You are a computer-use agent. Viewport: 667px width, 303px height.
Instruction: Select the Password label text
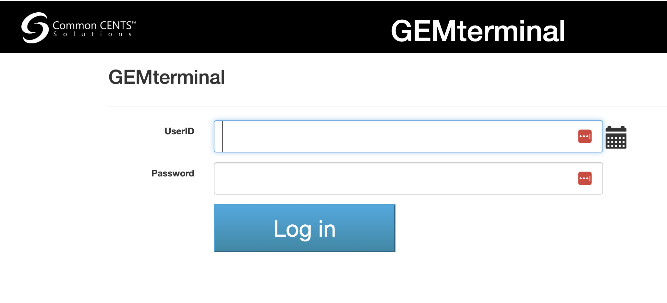click(172, 173)
